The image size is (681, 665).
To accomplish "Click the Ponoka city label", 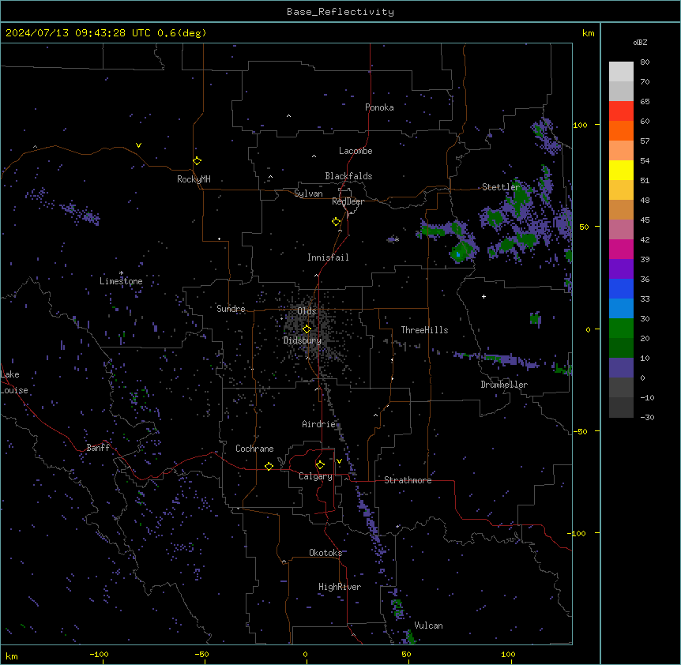I will [379, 107].
